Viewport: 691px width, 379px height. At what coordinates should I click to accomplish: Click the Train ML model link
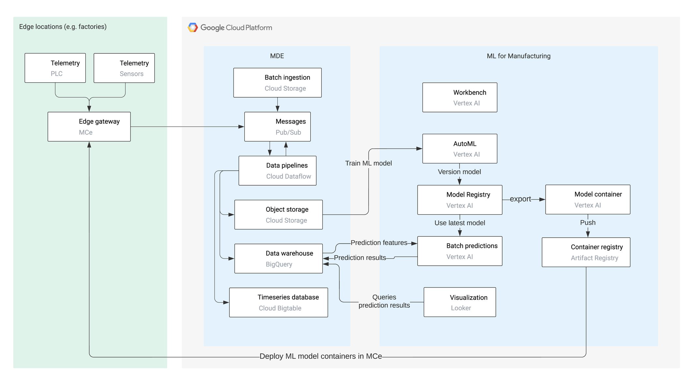[368, 163]
